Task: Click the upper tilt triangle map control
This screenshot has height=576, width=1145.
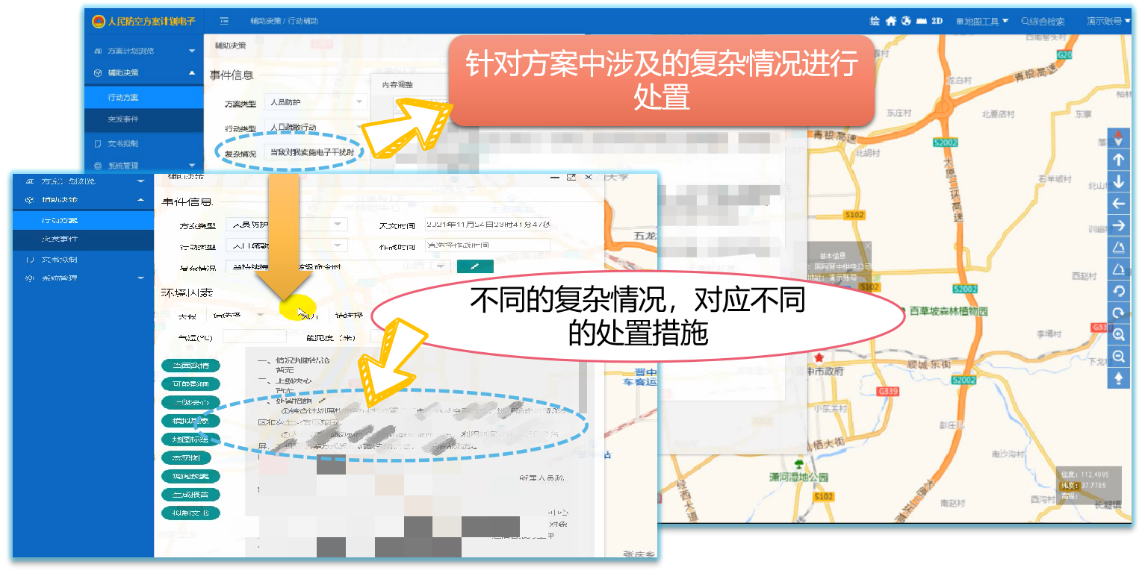Action: pyautogui.click(x=1118, y=247)
